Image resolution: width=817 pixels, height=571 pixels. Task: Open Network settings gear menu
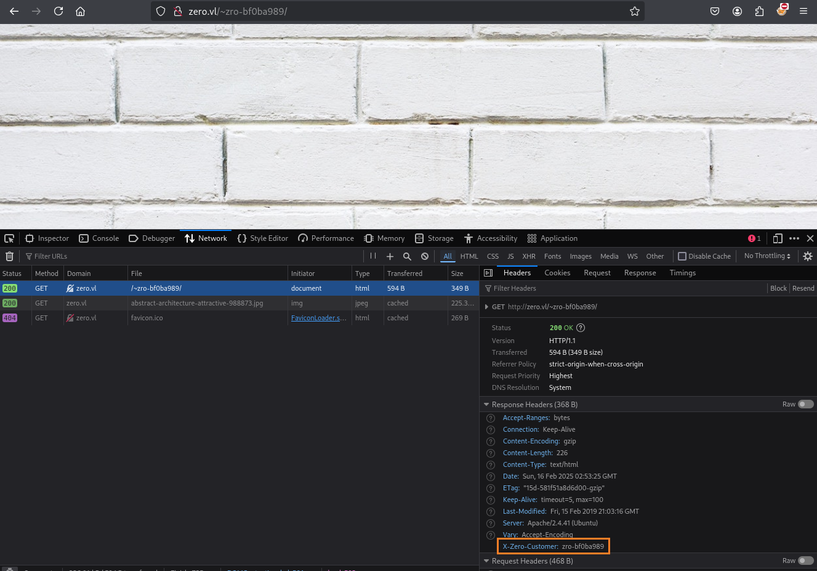[x=808, y=256]
